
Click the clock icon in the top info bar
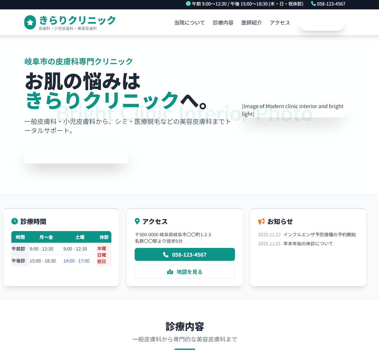coord(188,4)
